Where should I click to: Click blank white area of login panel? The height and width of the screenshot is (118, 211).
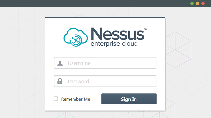point(105,52)
